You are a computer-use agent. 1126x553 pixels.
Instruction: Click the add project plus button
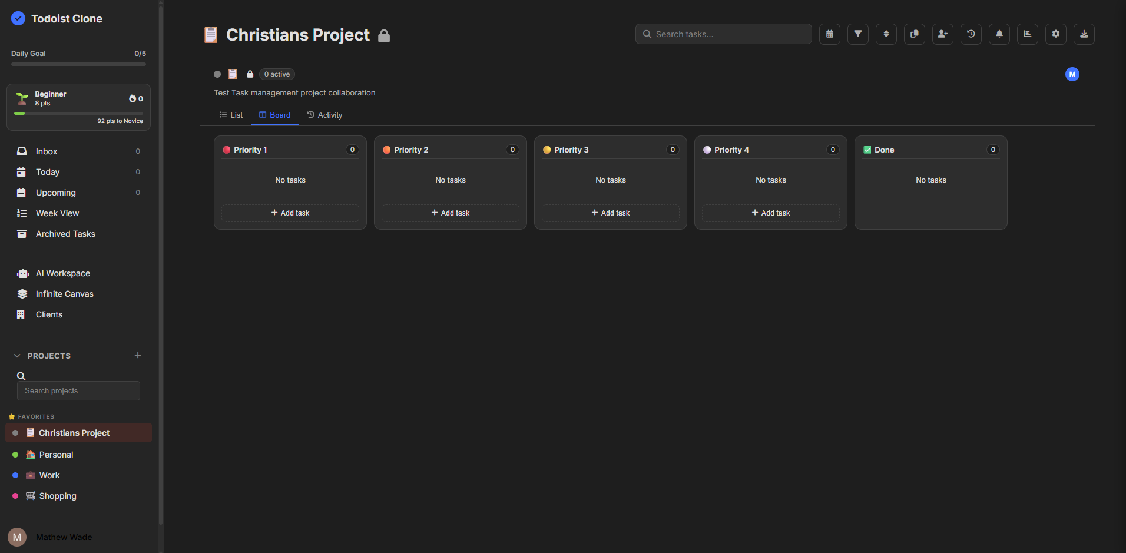pos(138,355)
